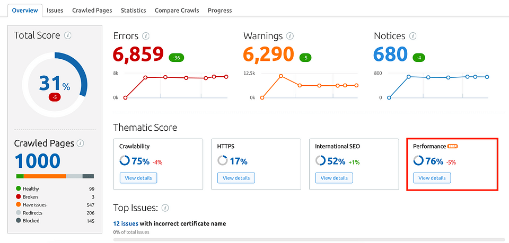The width and height of the screenshot is (509, 243).
Task: Open the Overview tab
Action: coord(25,10)
